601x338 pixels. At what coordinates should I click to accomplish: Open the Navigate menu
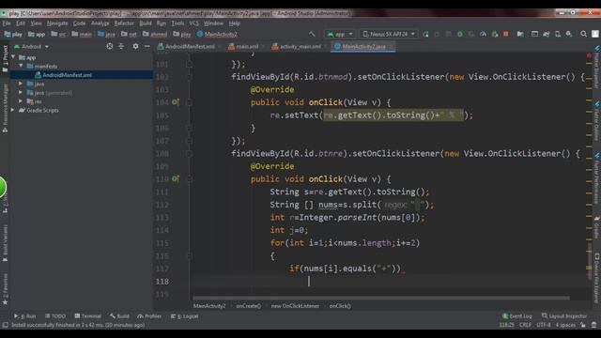(x=57, y=23)
